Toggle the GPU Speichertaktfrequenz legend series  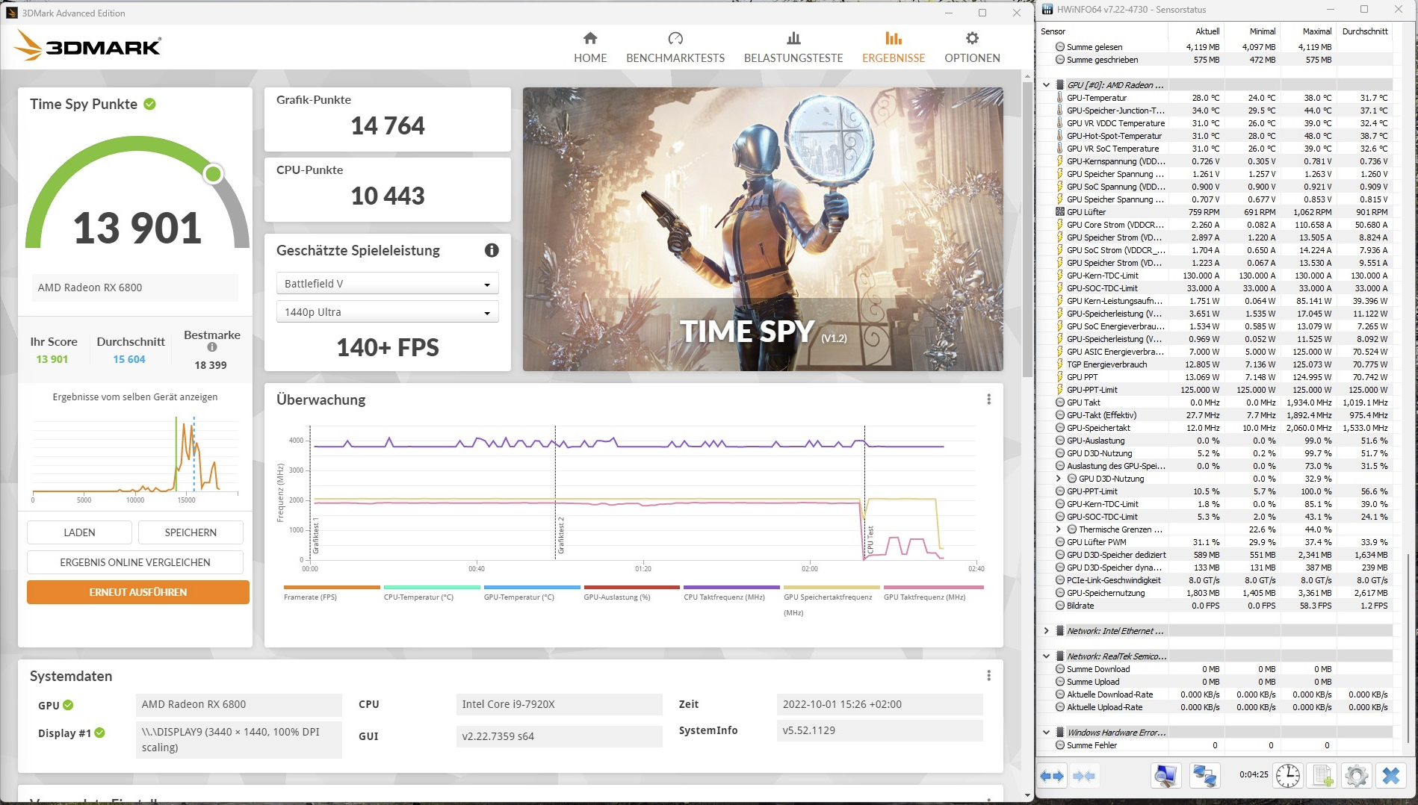[x=832, y=601]
